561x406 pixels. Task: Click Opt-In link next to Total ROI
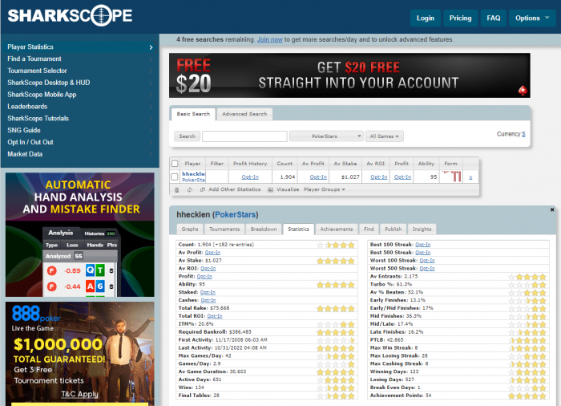tap(215, 316)
